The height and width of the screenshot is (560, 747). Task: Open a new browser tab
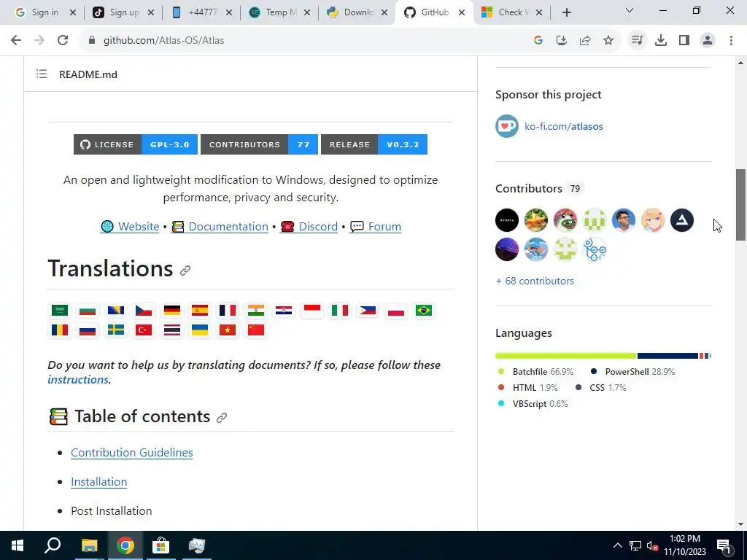pyautogui.click(x=566, y=13)
